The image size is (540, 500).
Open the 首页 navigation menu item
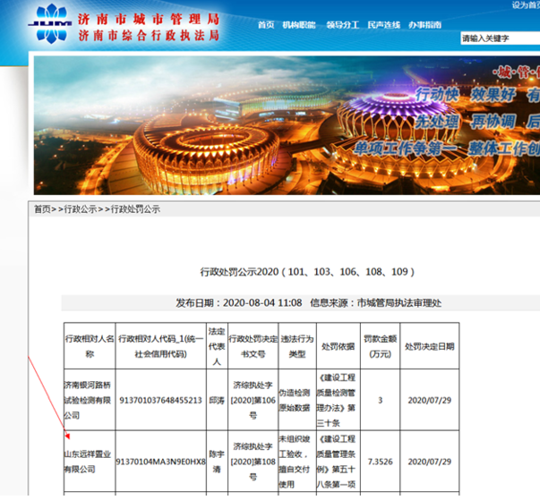[x=266, y=25]
